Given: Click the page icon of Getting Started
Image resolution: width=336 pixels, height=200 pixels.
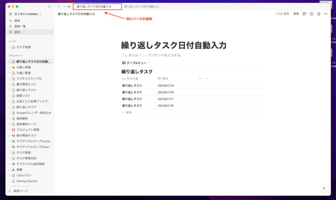Looking at the screenshot, I should [13, 181].
